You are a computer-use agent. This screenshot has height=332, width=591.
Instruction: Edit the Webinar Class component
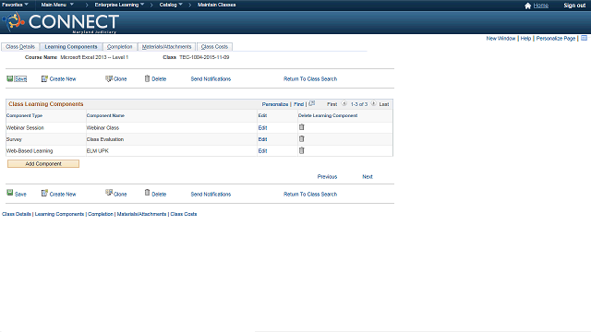tap(262, 128)
